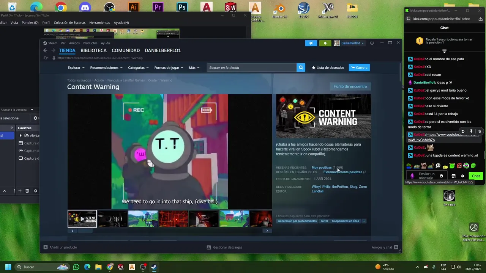Image resolution: width=486 pixels, height=273 pixels.
Task: Delete the Kick message with the trash icon
Action: click(480, 131)
